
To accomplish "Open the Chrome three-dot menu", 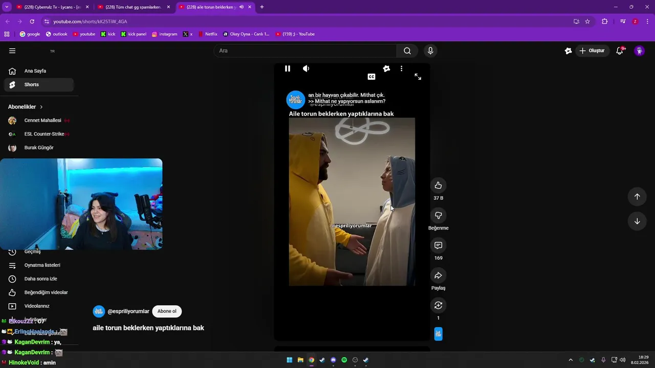I will click(648, 21).
